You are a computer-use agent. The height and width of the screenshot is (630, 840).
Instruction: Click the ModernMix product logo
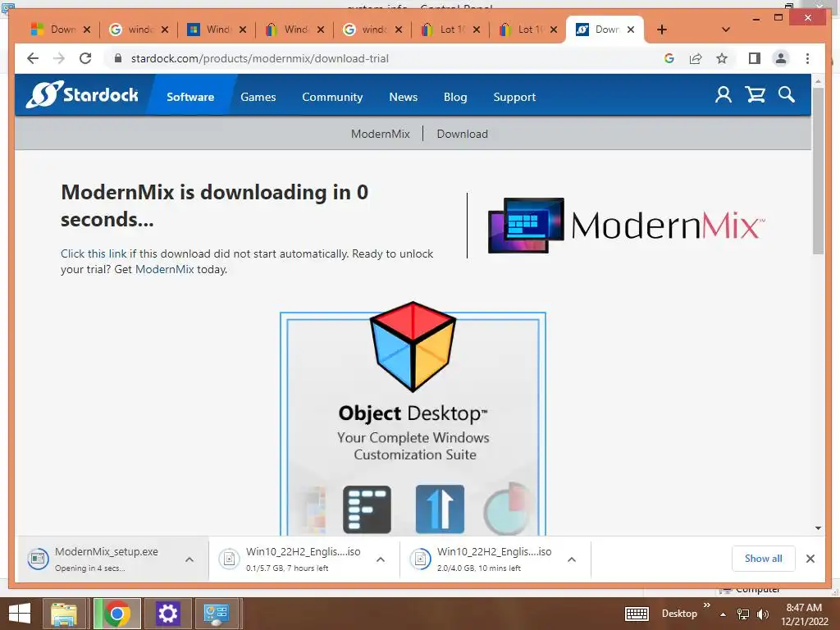(626, 226)
